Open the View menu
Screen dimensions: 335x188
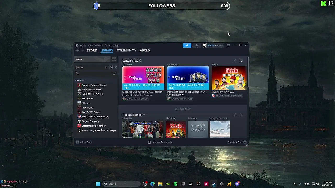pyautogui.click(x=90, y=45)
